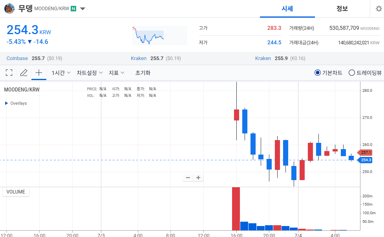Open the 1시간 interval dropdown
Viewport: 384px width, 237px height.
click(x=61, y=73)
